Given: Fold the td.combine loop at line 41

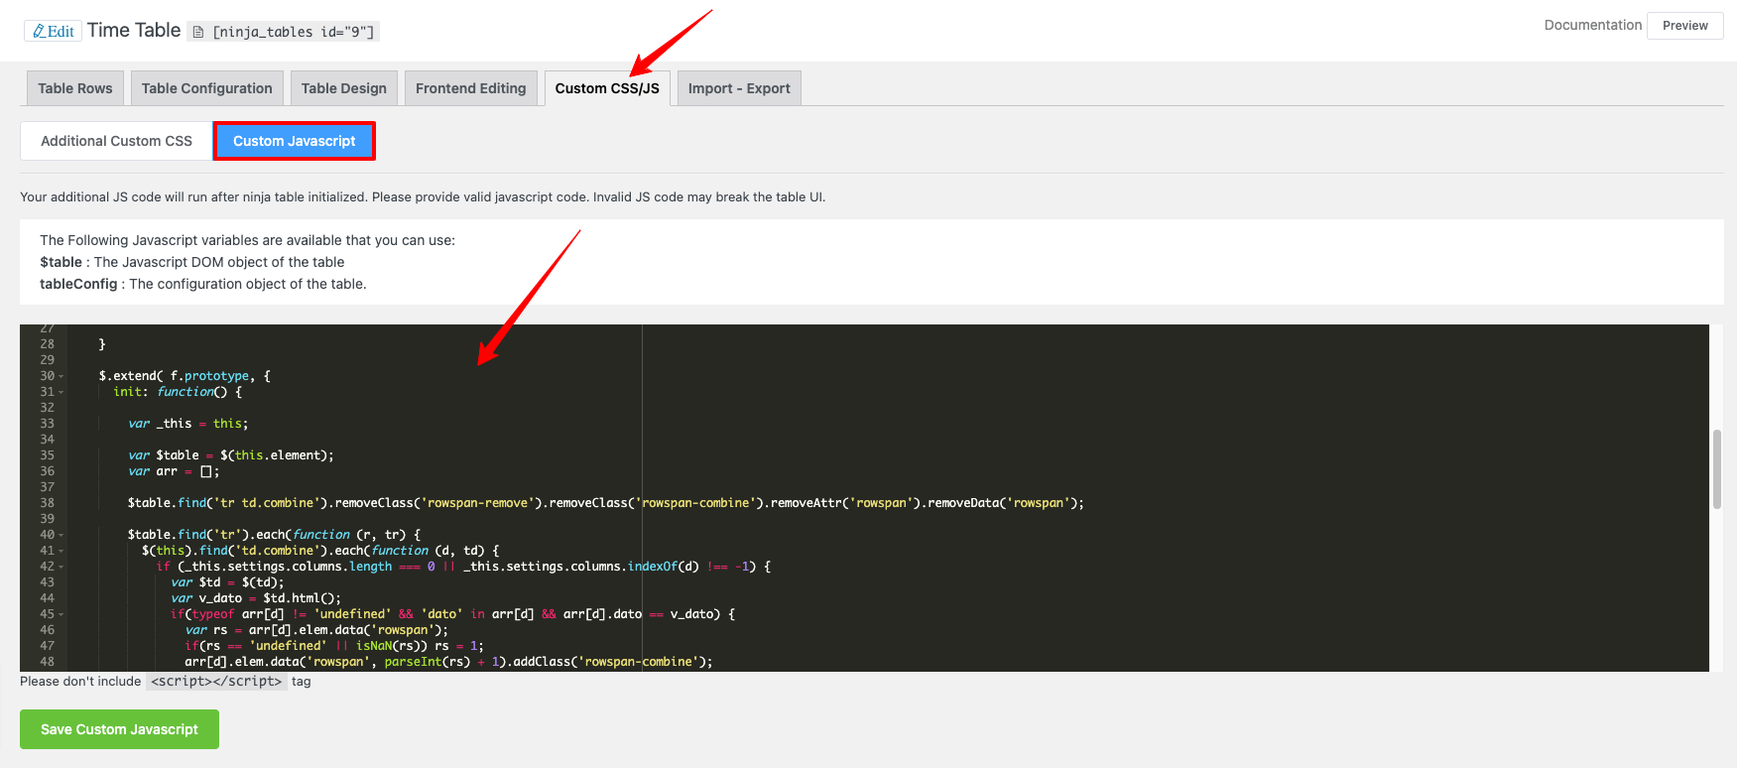Looking at the screenshot, I should tap(62, 552).
